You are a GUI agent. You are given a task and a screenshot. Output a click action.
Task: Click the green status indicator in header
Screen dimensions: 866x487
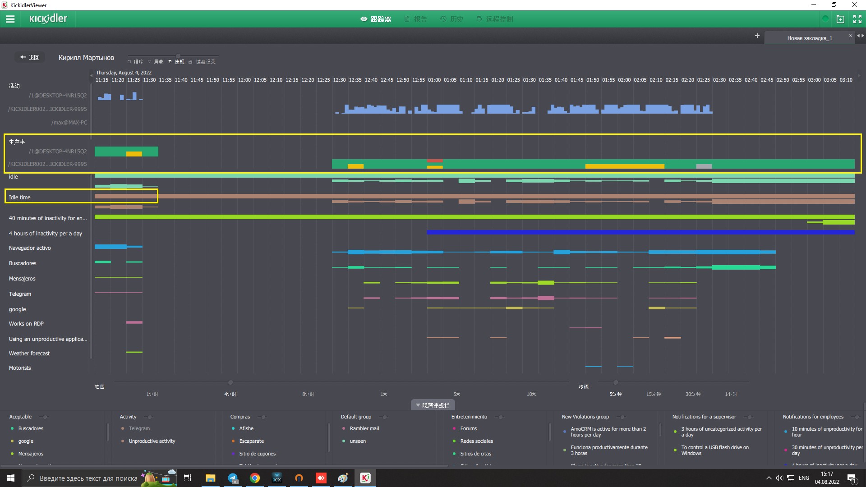(825, 19)
